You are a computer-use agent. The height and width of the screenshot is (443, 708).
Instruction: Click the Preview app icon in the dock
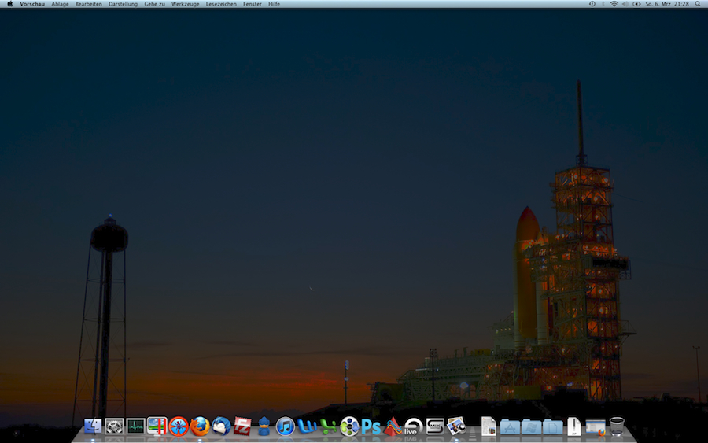(x=456, y=426)
